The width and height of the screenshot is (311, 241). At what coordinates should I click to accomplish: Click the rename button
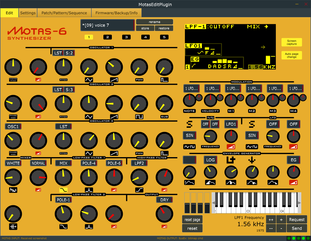[x=155, y=22]
